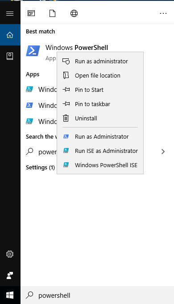Open second app result under Apps

pos(41,105)
